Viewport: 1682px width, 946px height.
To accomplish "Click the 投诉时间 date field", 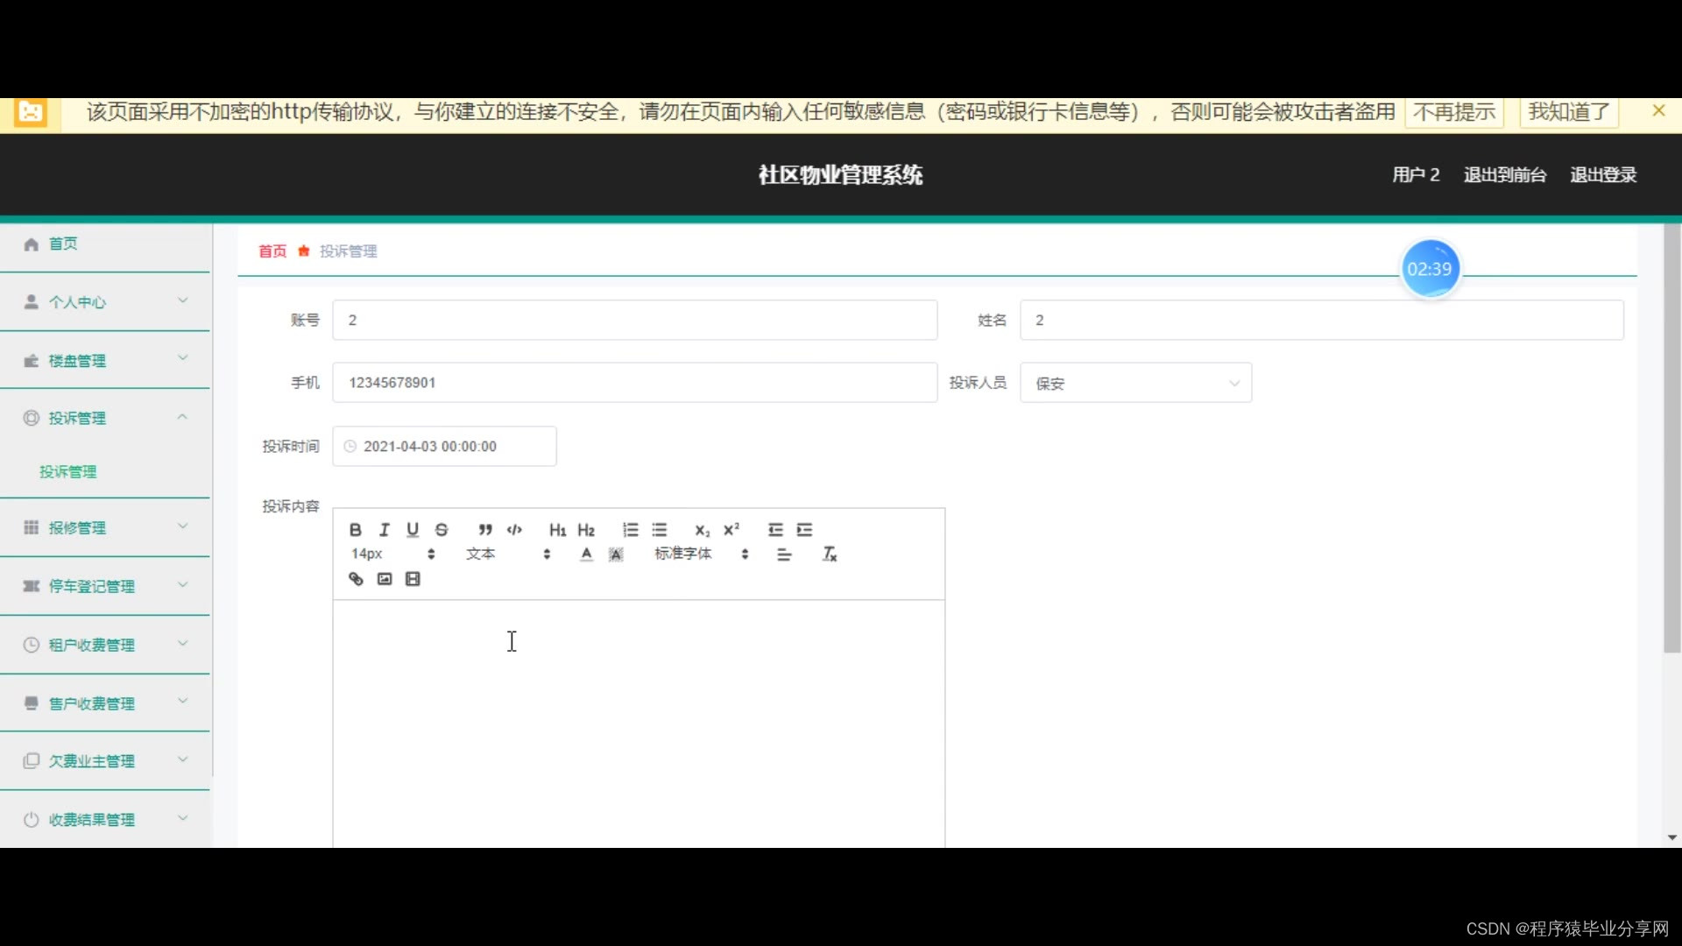I will (444, 447).
